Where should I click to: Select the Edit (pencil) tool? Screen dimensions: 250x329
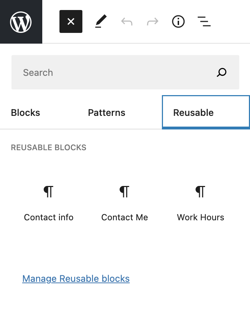point(101,21)
